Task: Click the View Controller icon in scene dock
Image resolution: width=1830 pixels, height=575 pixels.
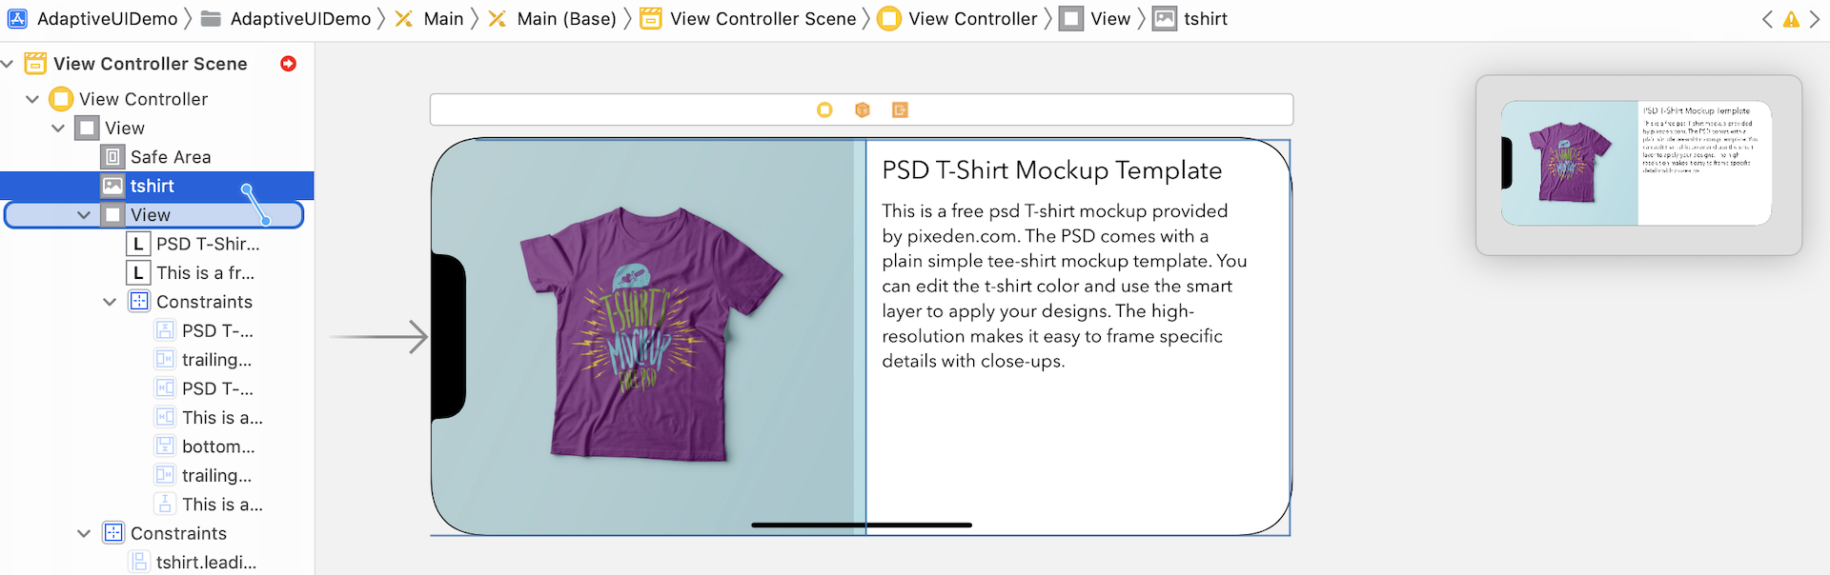Action: 824,110
